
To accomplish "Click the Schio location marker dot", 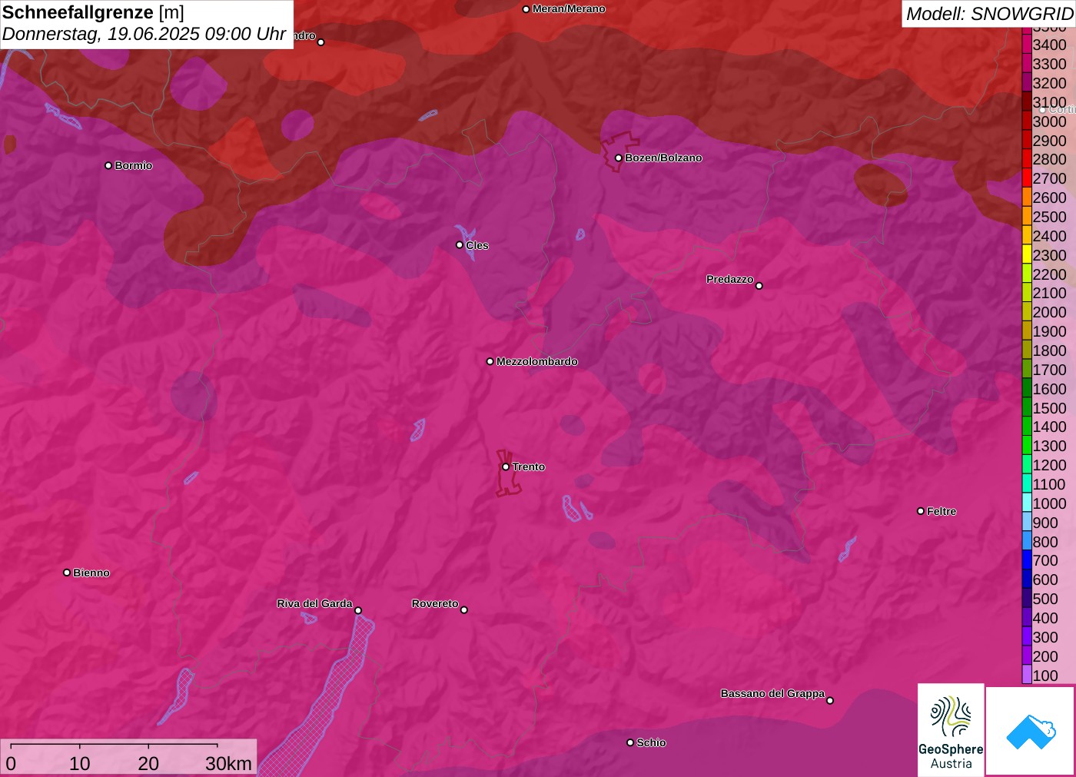I will (x=630, y=742).
